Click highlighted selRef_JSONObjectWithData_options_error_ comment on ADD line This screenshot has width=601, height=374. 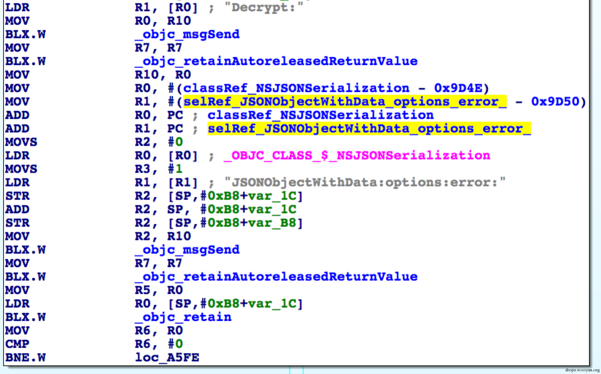tap(369, 128)
